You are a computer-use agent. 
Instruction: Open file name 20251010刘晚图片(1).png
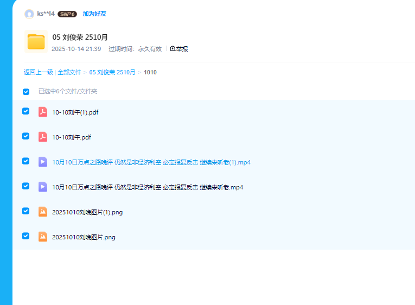[x=87, y=212]
